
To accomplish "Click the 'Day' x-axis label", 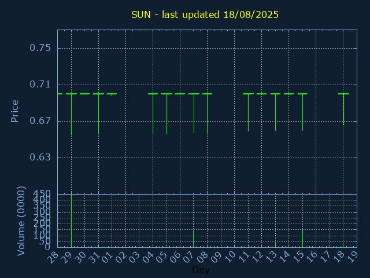I will coord(201,270).
